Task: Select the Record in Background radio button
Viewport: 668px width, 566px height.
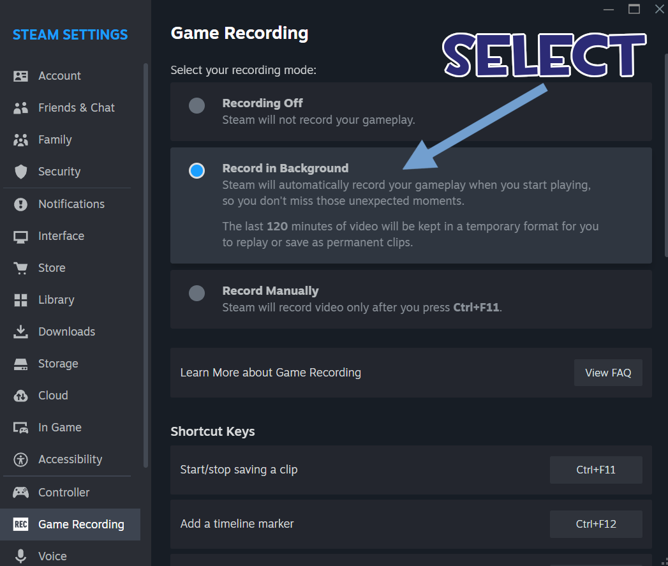Action: (197, 171)
